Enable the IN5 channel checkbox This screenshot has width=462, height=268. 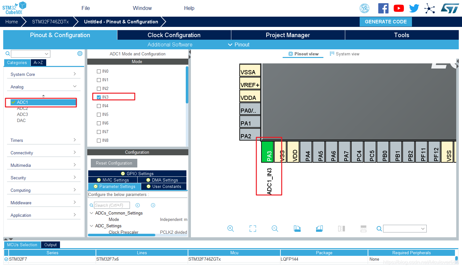(99, 114)
